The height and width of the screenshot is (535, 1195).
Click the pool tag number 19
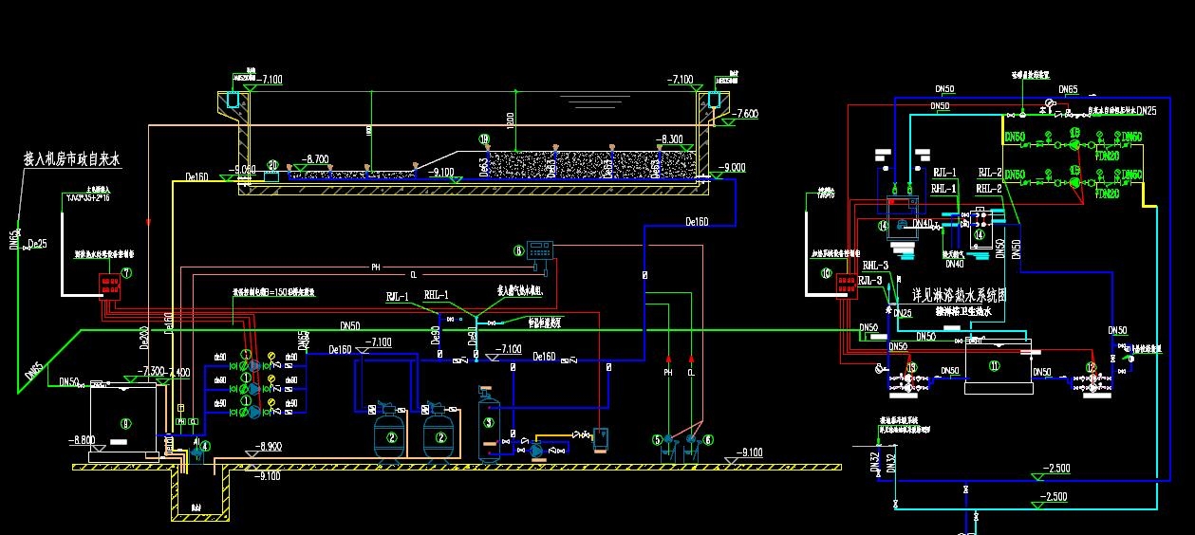click(x=485, y=139)
